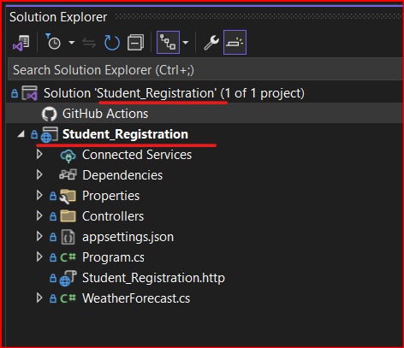Collapse All items in the tree

[135, 43]
